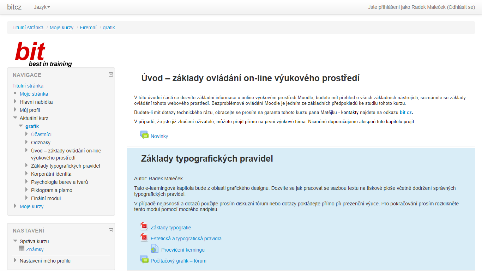Open the Jazyk language dropdown
The image size is (482, 271).
pos(42,7)
